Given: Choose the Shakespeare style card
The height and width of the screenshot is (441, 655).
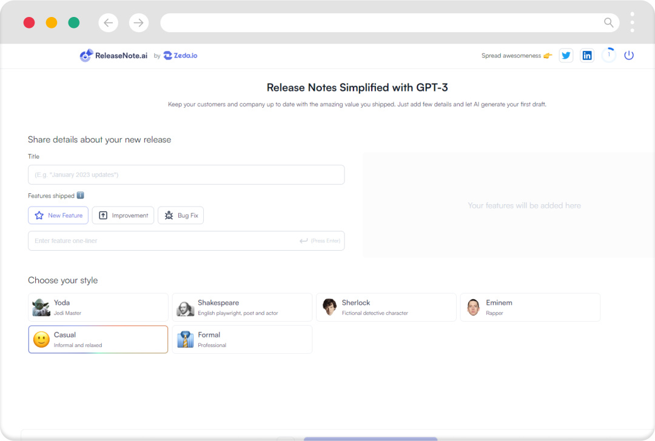Looking at the screenshot, I should [x=242, y=308].
